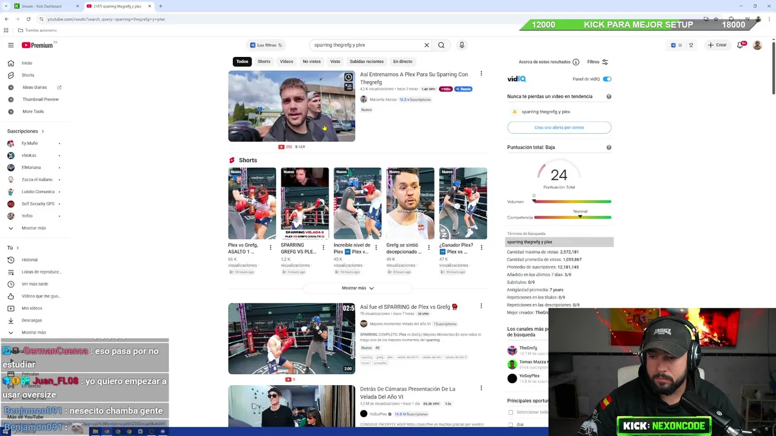776x436 pixels.
Task: Reload the browser page
Action: pos(28,19)
